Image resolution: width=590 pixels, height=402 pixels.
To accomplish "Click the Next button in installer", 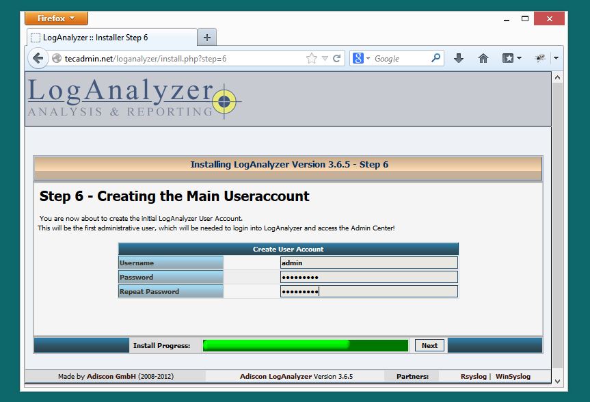I will tap(429, 345).
